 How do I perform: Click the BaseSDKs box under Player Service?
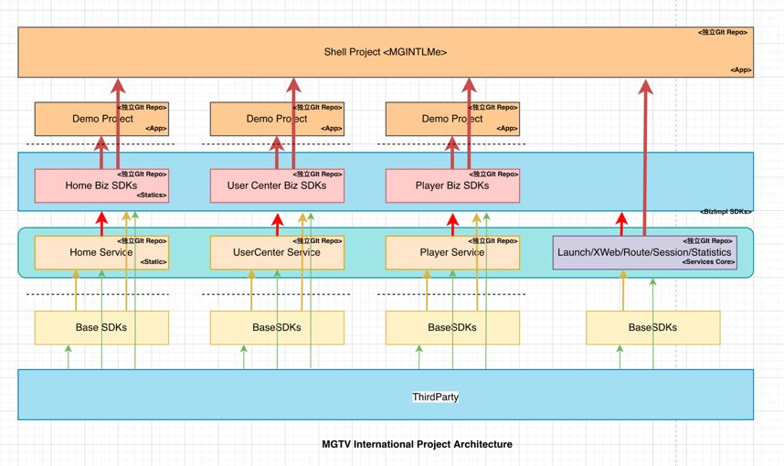(x=452, y=327)
